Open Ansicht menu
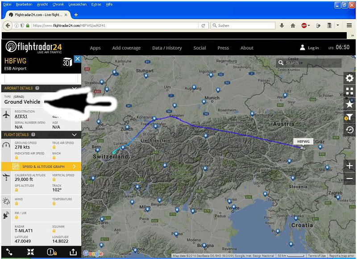 click(x=42, y=4)
